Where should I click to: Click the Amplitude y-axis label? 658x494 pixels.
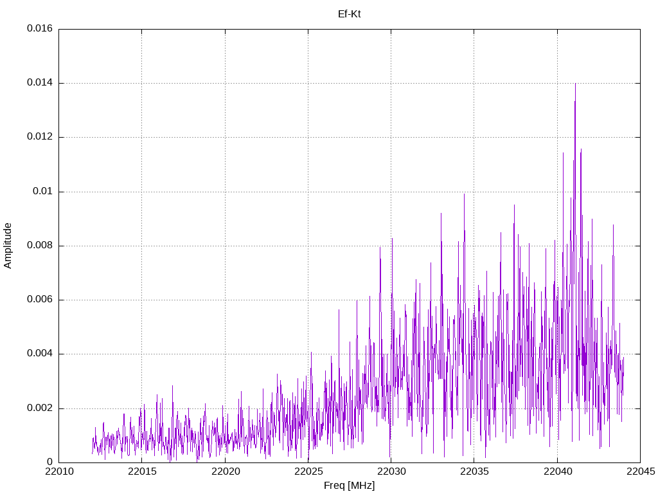[x=8, y=245]
